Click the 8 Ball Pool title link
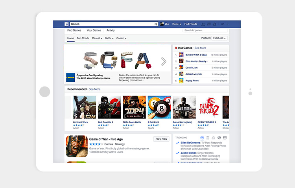This screenshot has height=188, width=295. (153, 122)
